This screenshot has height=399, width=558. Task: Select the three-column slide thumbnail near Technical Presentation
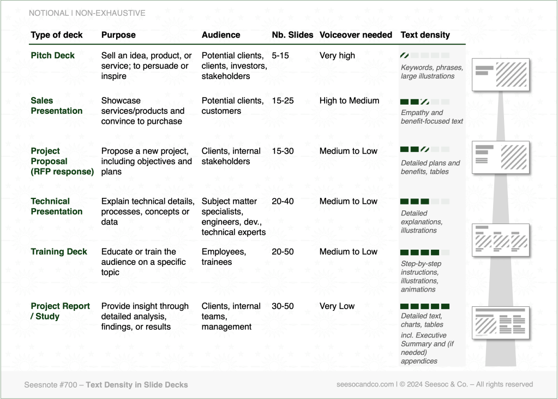point(501,240)
